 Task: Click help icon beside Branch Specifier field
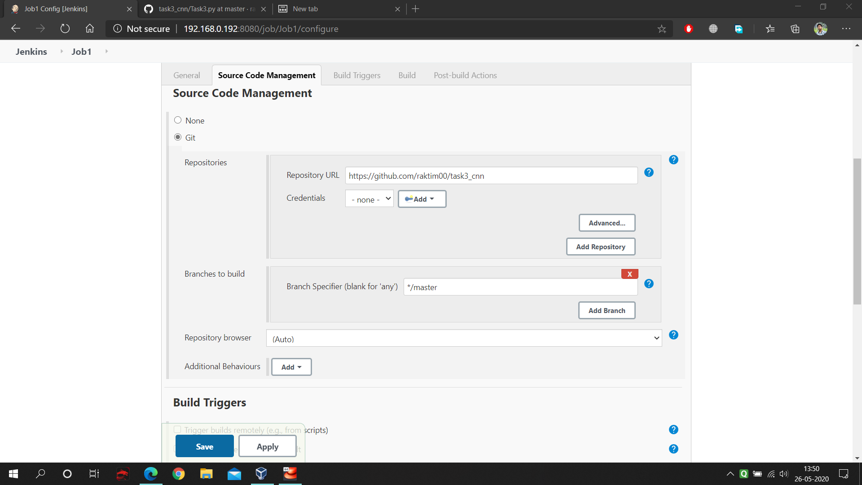coord(649,284)
